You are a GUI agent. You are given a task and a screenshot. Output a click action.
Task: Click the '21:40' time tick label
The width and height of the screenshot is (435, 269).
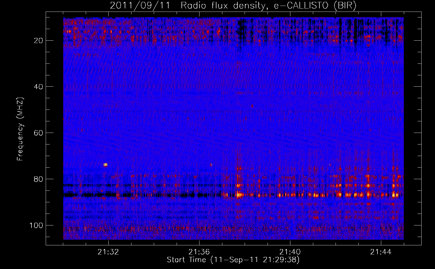click(x=290, y=252)
